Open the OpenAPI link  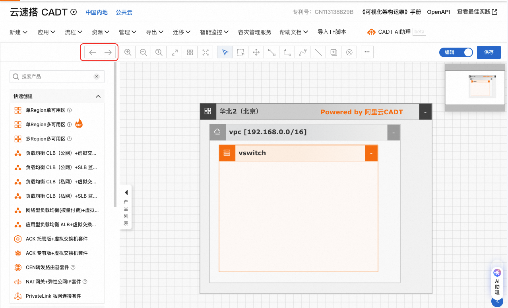[x=438, y=12]
